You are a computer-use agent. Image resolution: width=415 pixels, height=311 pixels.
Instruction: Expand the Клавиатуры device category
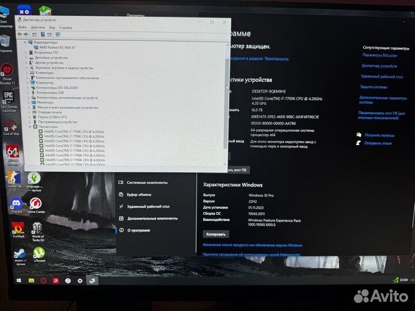(x=27, y=73)
